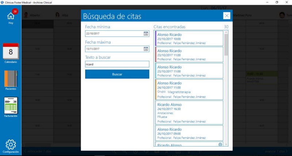Open calendar picker for Fecha mínima

pos(146,34)
